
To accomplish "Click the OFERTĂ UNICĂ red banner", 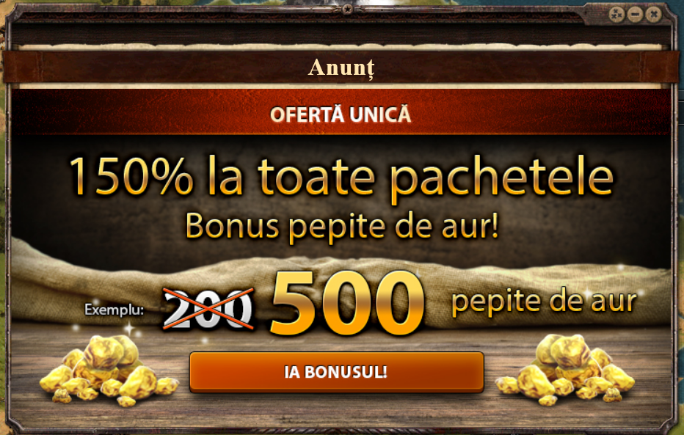I will point(341,114).
